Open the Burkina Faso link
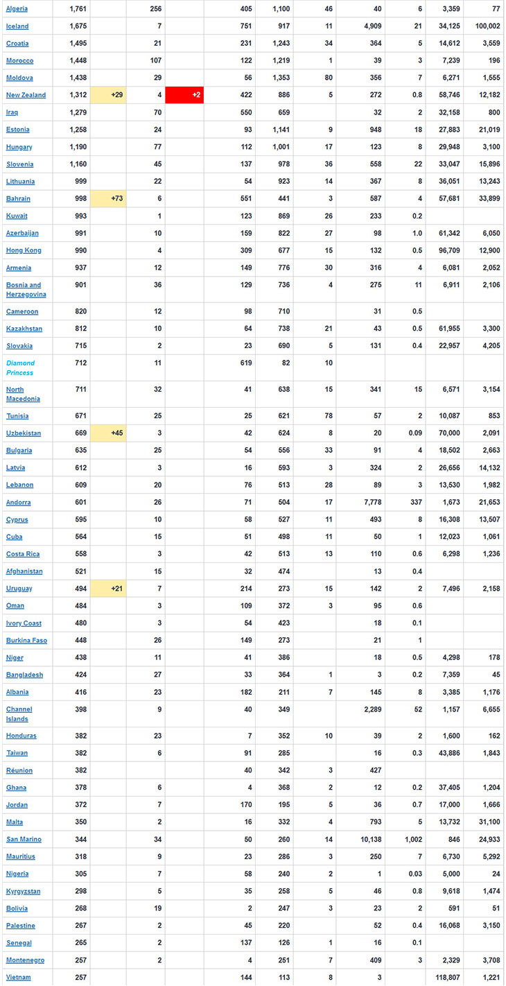 point(26,640)
